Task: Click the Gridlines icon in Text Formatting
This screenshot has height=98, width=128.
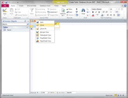Action: (118, 15)
